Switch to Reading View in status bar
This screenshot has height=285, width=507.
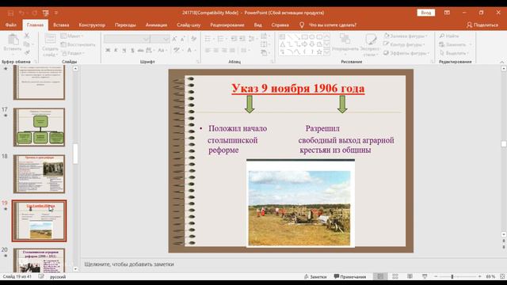click(410, 276)
